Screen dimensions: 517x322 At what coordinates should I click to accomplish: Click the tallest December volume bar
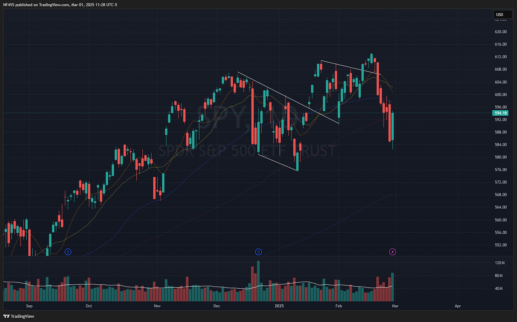[x=258, y=281]
